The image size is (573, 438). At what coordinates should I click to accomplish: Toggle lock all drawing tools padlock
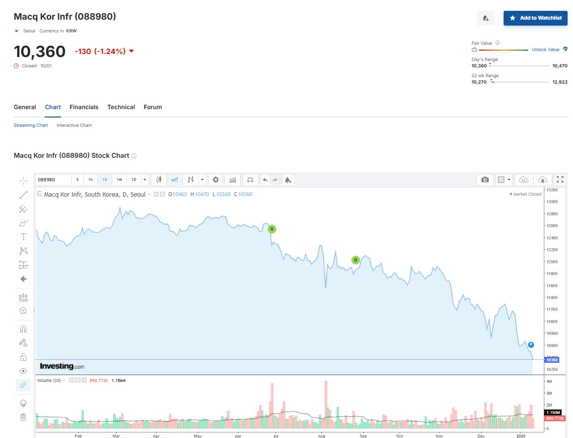(x=23, y=357)
